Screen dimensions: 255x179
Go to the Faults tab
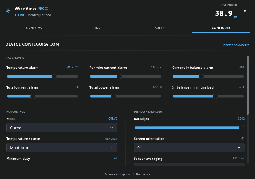[159, 28]
